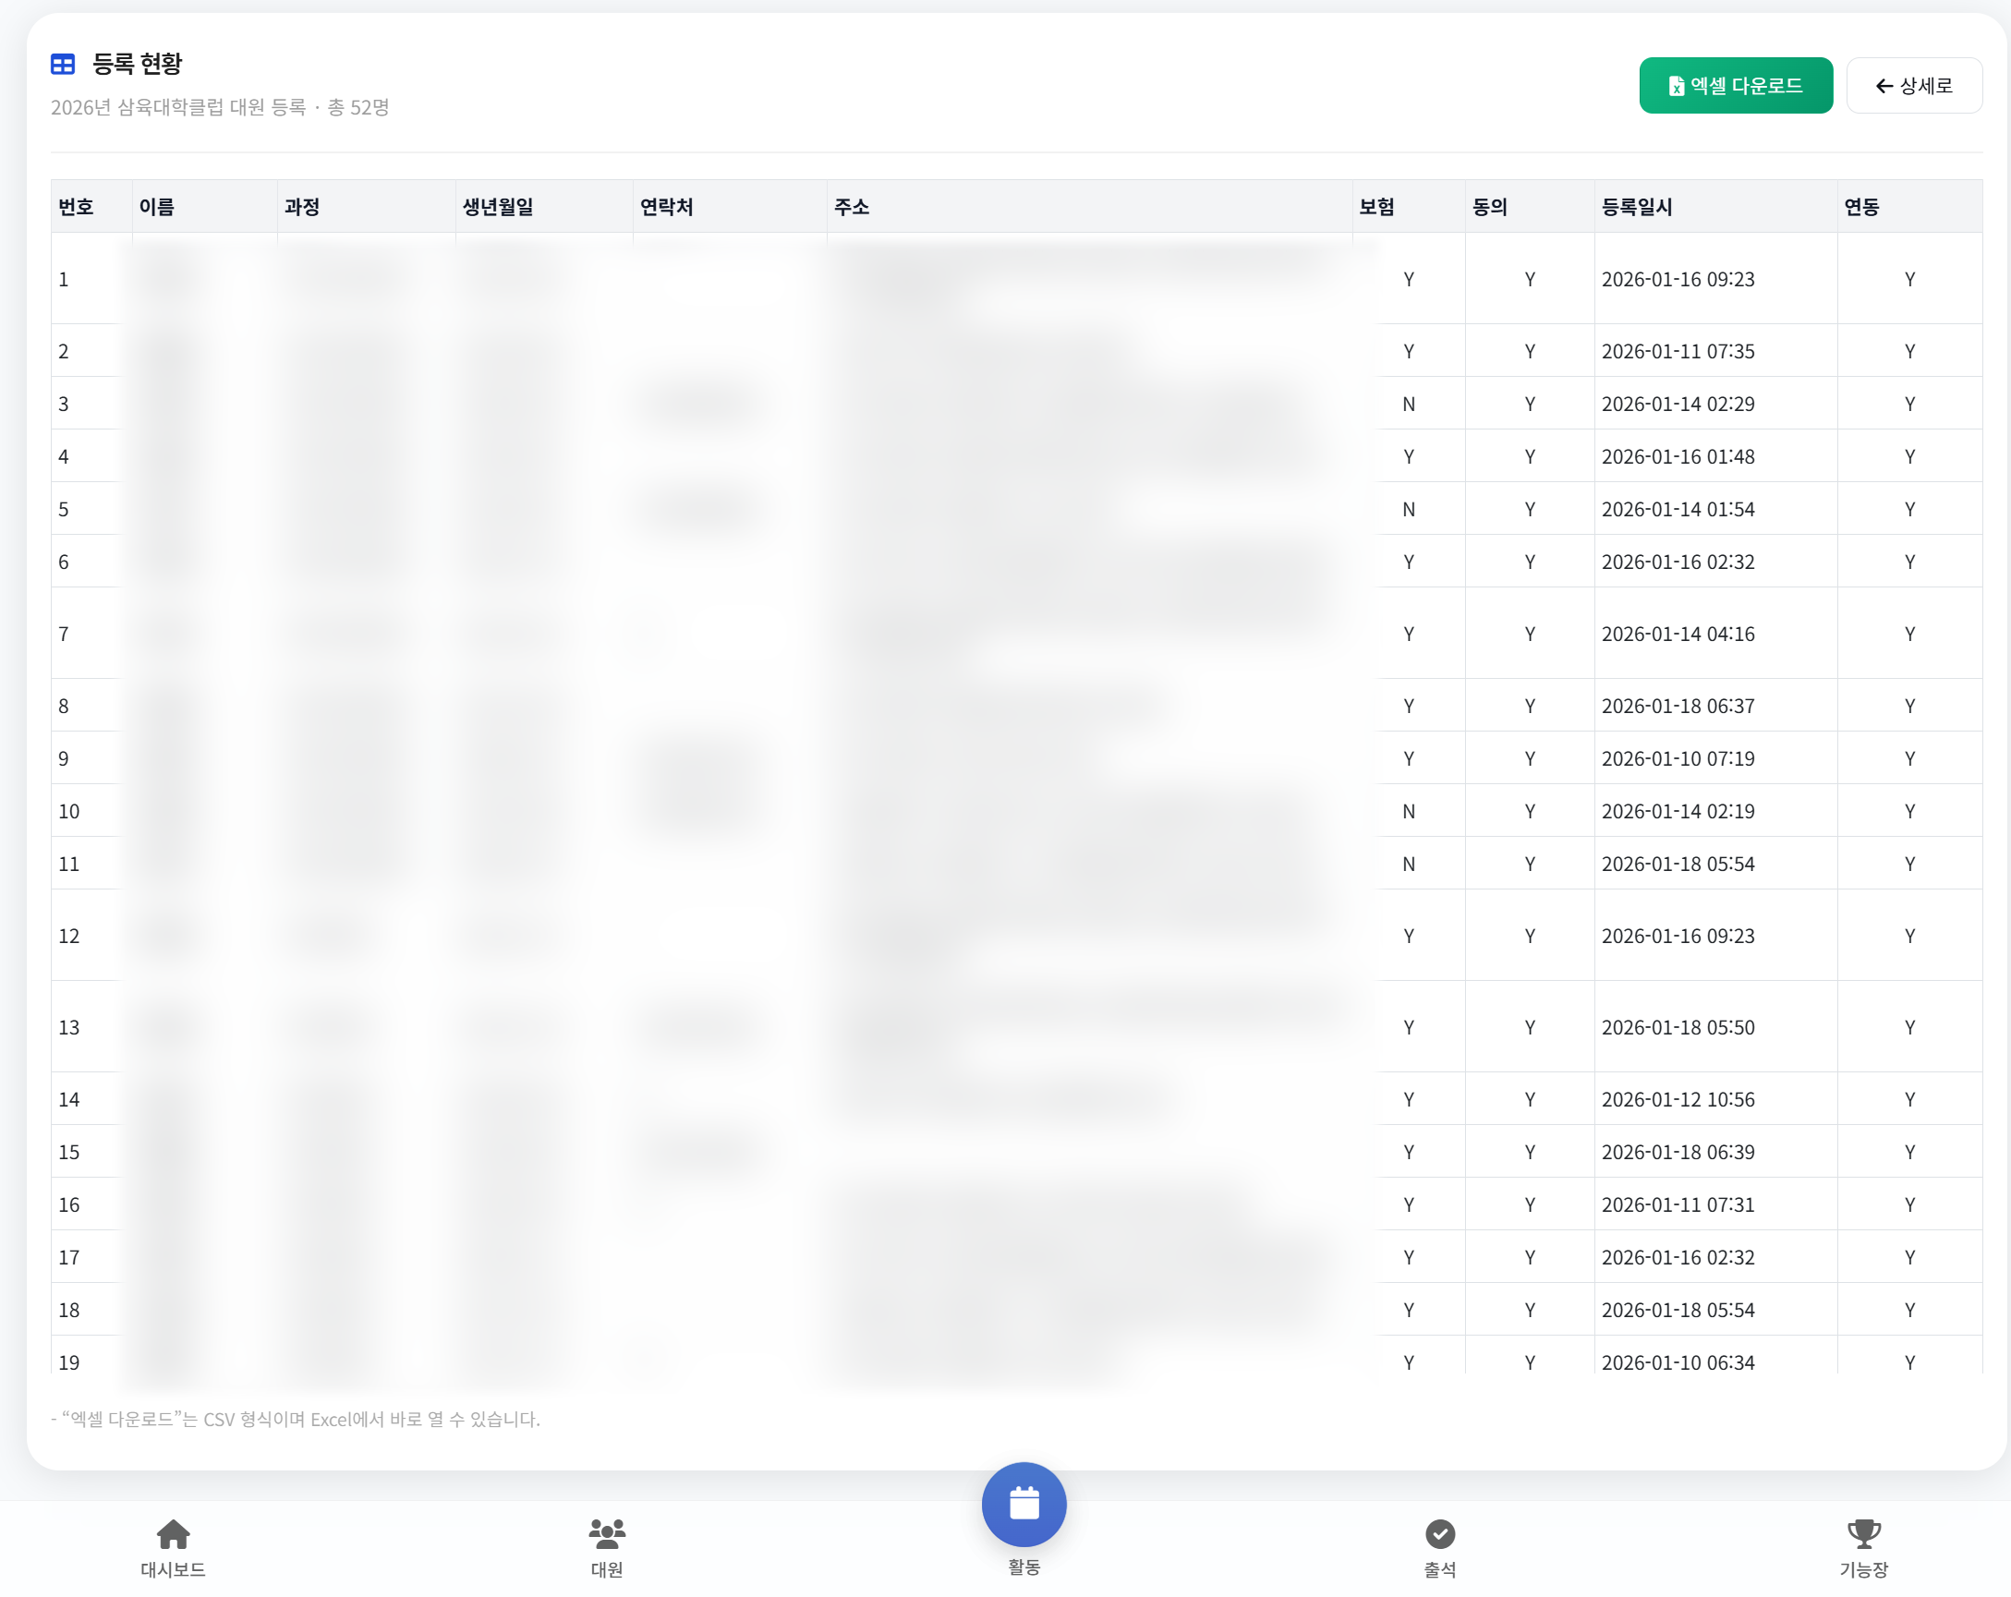Open the 대원 members icon
Image resolution: width=2011 pixels, height=1597 pixels.
(x=606, y=1532)
